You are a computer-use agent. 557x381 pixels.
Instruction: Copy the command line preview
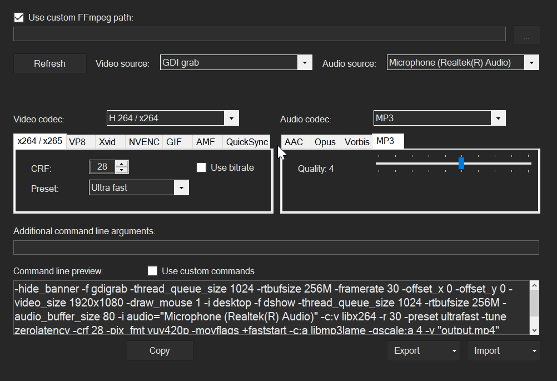pos(160,350)
